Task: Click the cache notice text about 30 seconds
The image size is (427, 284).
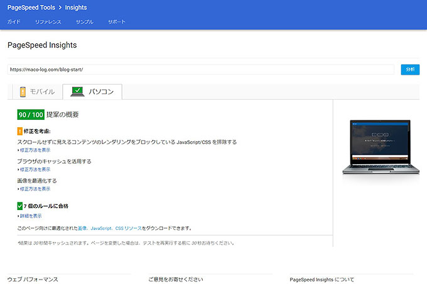Action: [126, 243]
